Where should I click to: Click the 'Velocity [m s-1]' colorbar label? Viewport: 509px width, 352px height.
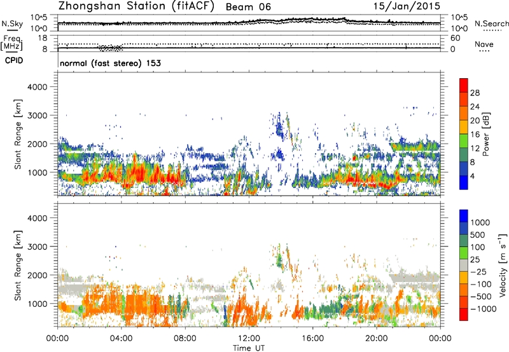[503, 265]
